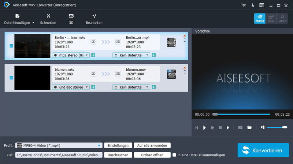Click the Ziel output path field
This screenshot has height=164, width=293.
point(59,155)
